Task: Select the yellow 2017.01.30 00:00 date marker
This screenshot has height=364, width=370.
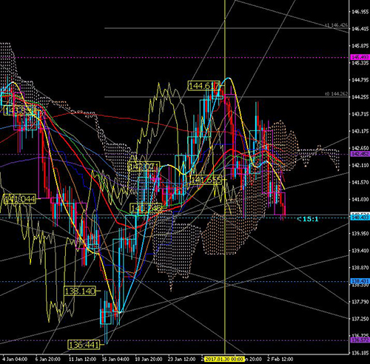Action: tap(224, 359)
